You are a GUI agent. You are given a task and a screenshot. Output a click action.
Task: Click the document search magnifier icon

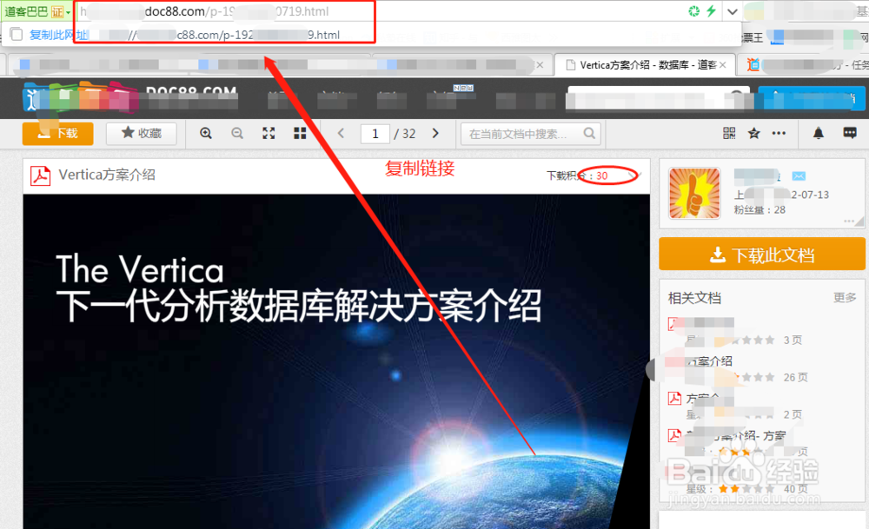[589, 134]
